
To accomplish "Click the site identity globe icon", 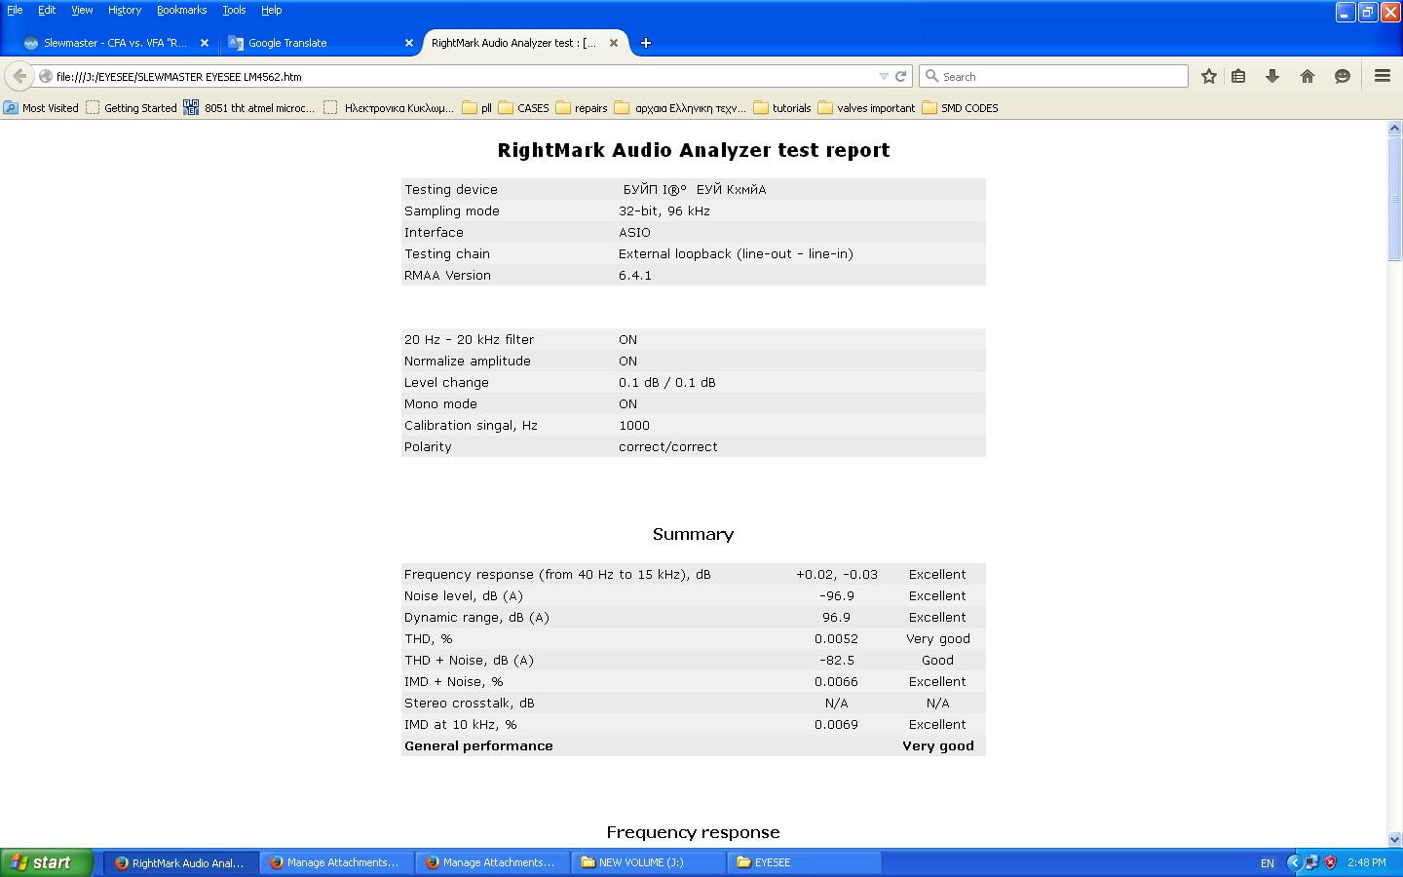I will tap(45, 76).
